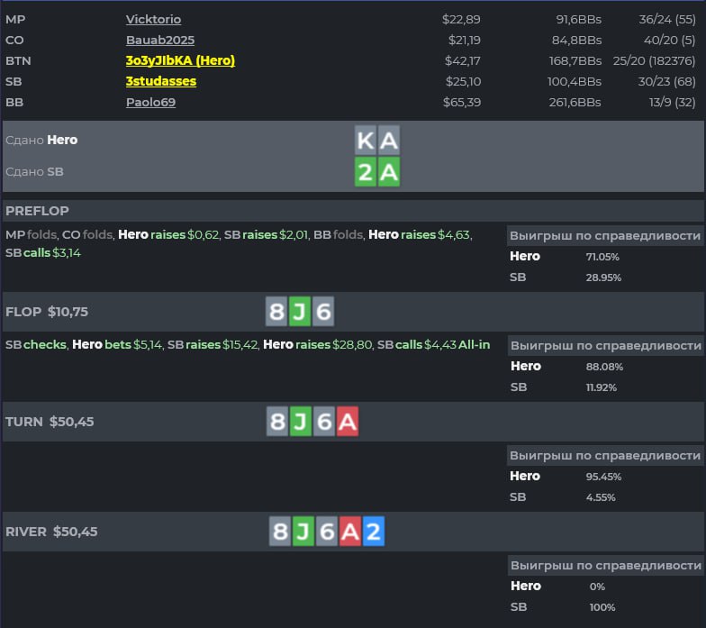Image resolution: width=706 pixels, height=628 pixels.
Task: Open the 3studasses player link
Action: 161,81
